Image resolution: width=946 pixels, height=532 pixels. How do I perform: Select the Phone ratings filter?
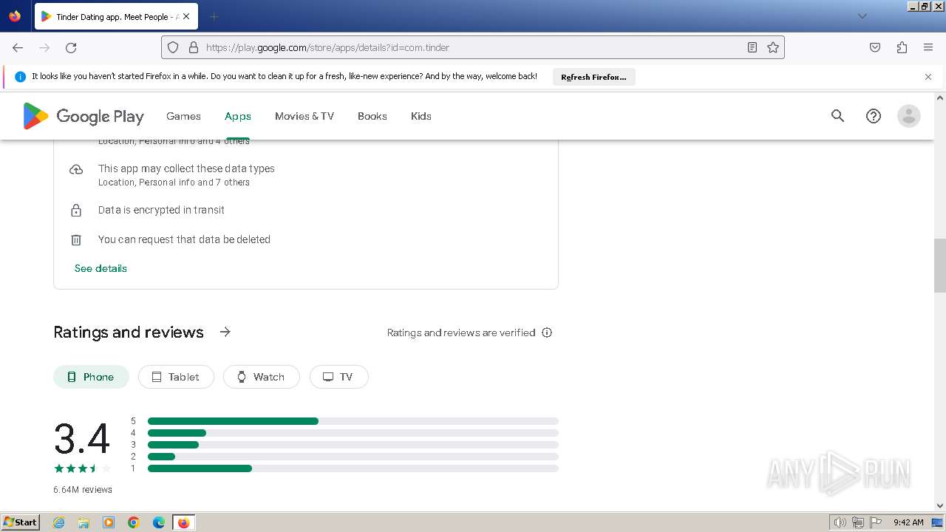91,377
